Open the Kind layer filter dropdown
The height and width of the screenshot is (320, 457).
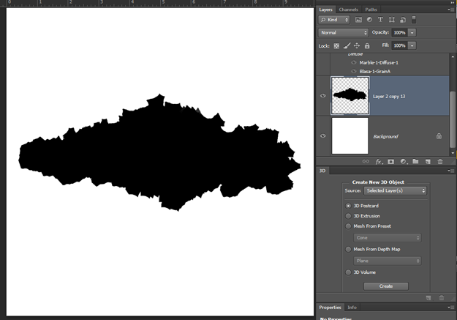335,20
